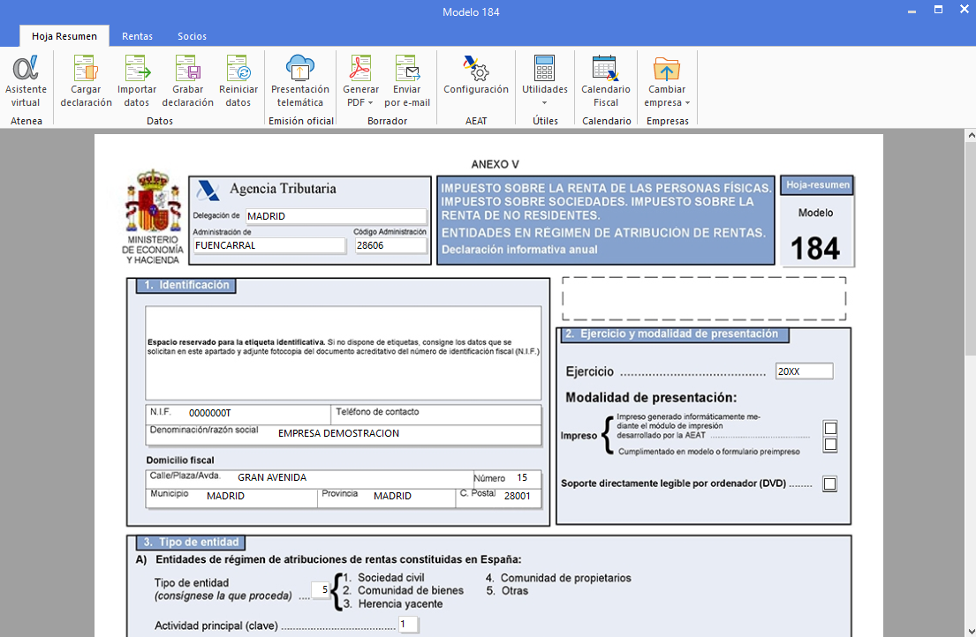
Task: Switch to the Socios tab
Action: coord(192,36)
